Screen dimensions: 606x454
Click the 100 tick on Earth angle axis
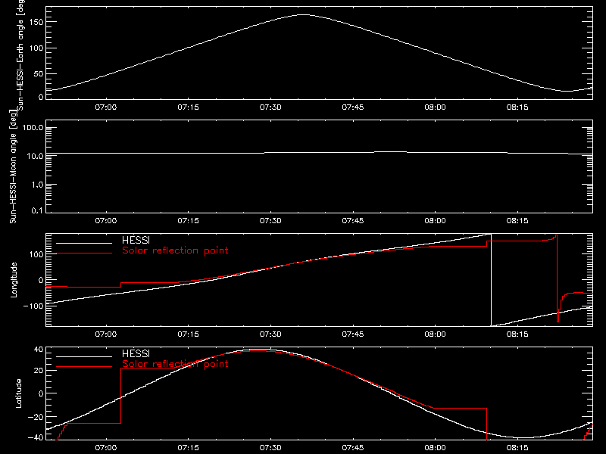pos(36,48)
